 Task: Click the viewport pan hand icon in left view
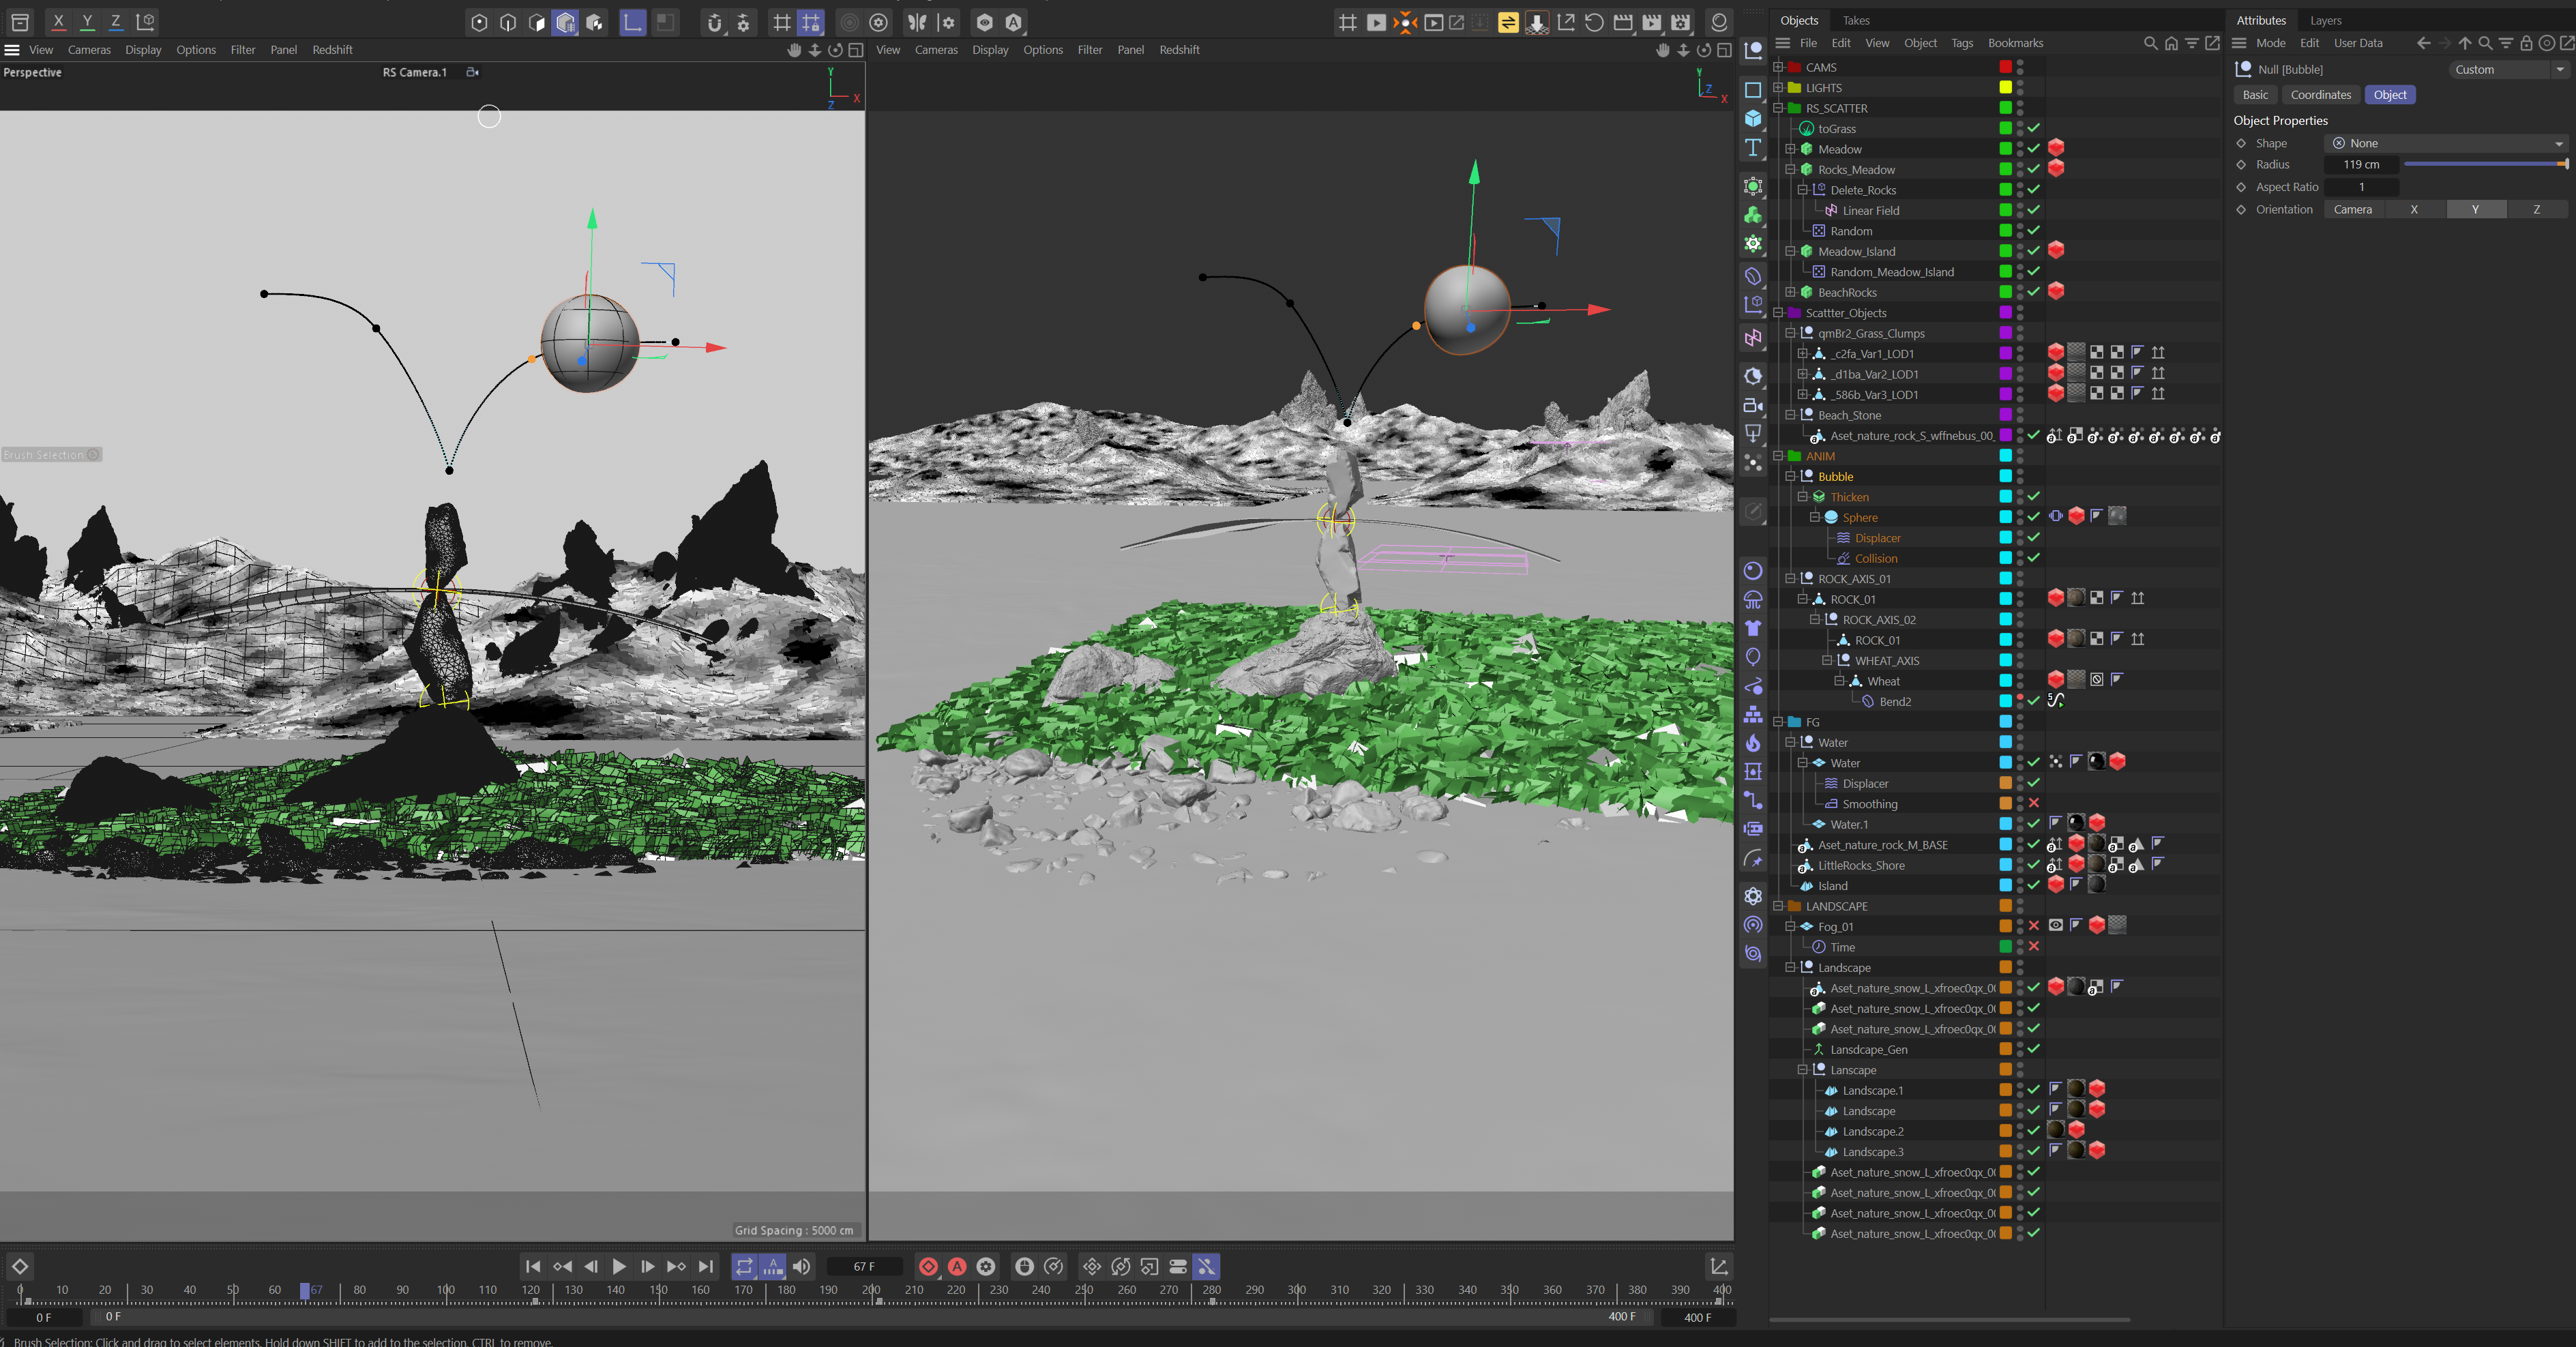[795, 50]
